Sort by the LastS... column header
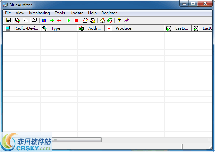 point(178,28)
